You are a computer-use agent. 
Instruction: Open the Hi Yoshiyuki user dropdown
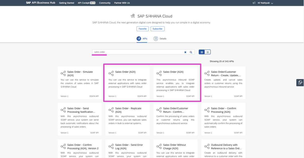point(272,3)
